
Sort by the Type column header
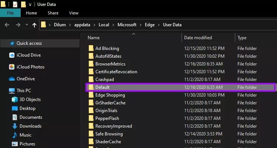click(x=242, y=38)
